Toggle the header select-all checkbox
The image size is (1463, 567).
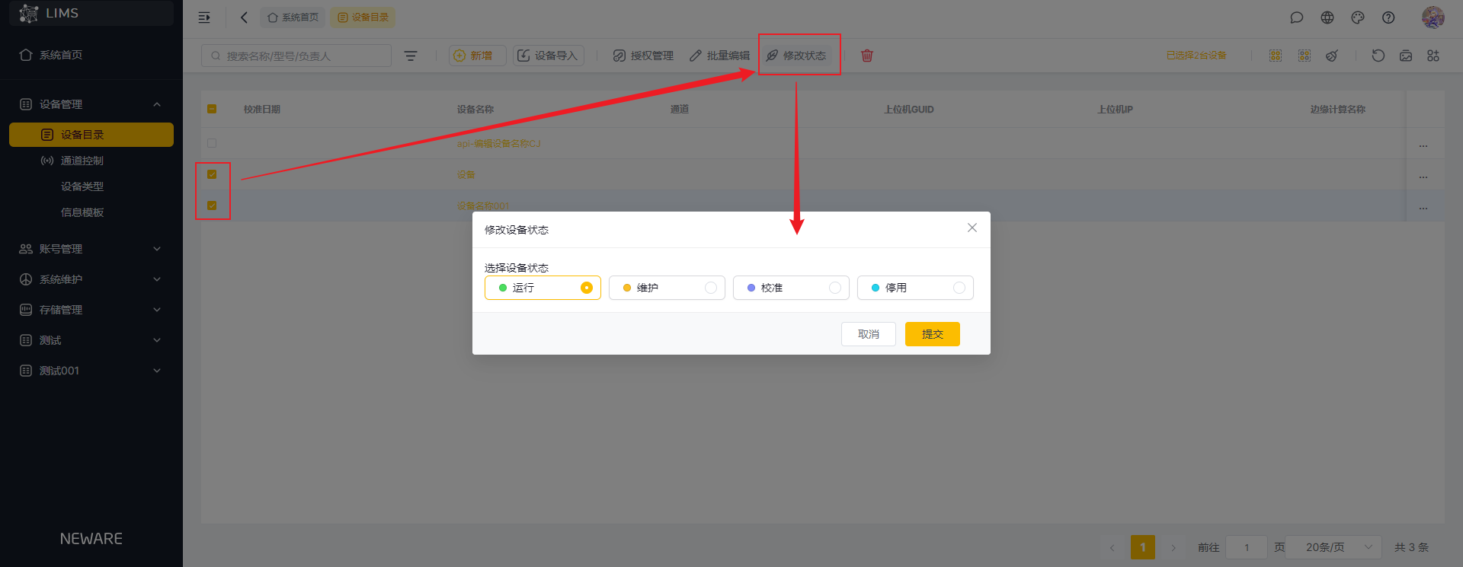[212, 109]
